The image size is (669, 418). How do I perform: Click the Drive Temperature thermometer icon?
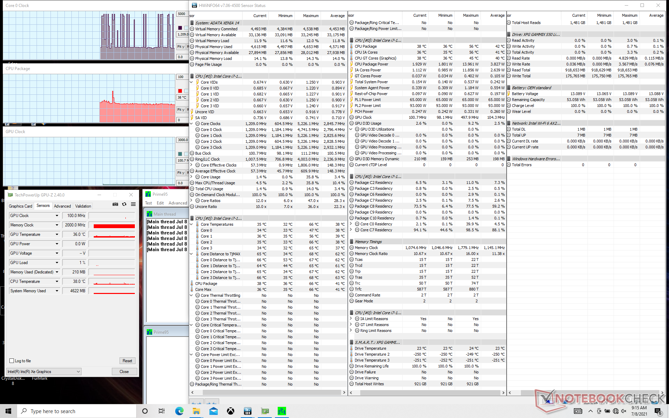coord(351,348)
